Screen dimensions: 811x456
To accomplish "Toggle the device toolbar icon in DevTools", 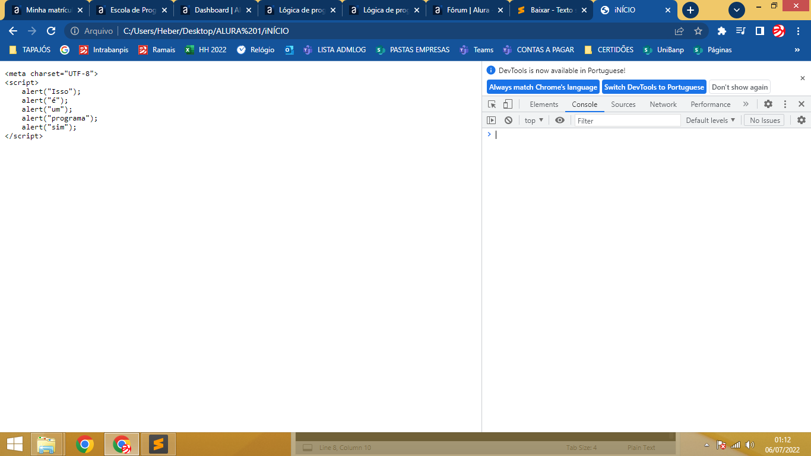I will pos(508,104).
